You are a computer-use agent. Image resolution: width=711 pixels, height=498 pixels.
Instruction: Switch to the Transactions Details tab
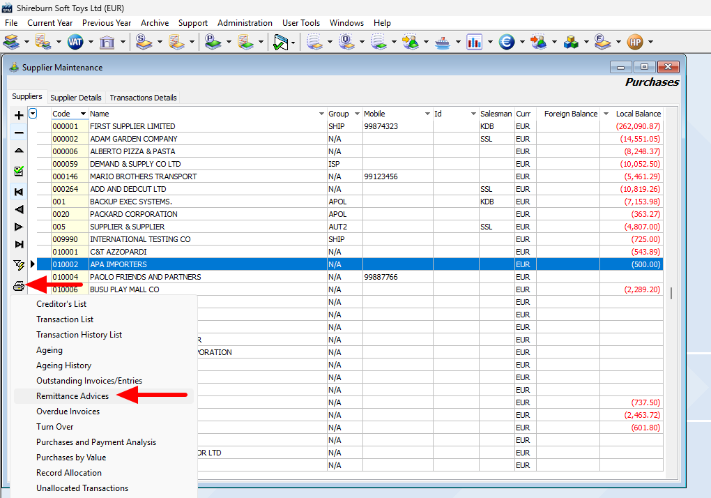[143, 98]
